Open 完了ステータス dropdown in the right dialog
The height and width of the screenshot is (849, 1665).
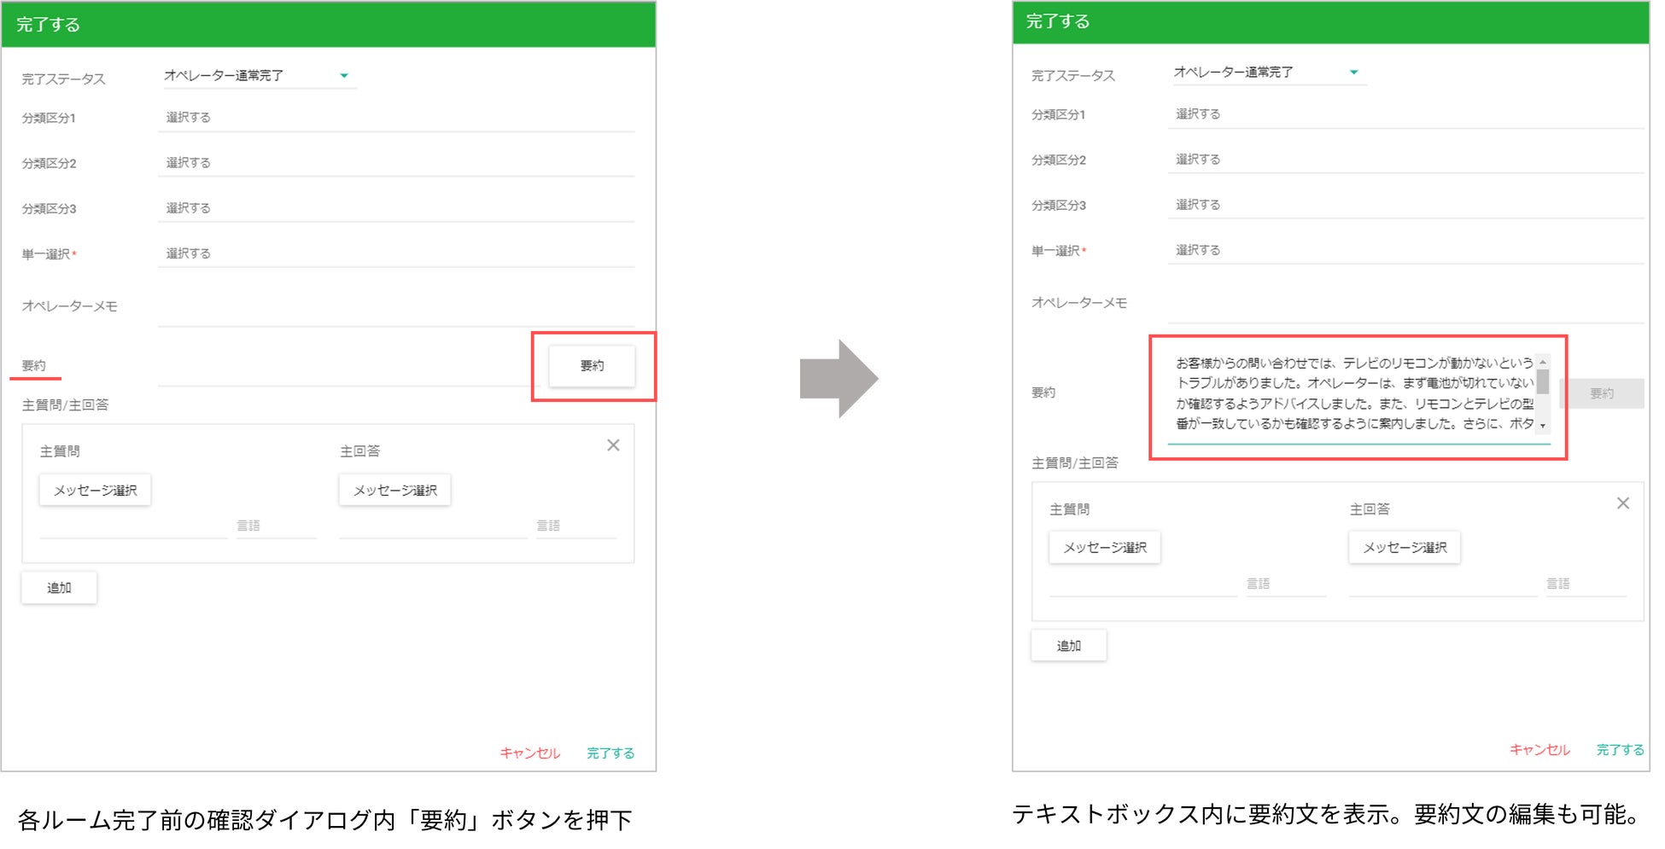pyautogui.click(x=1268, y=73)
